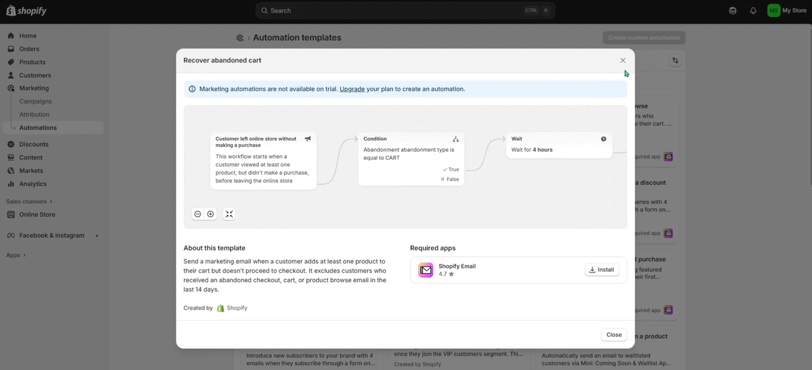
Task: Open notifications bell icon
Action: pyautogui.click(x=753, y=11)
